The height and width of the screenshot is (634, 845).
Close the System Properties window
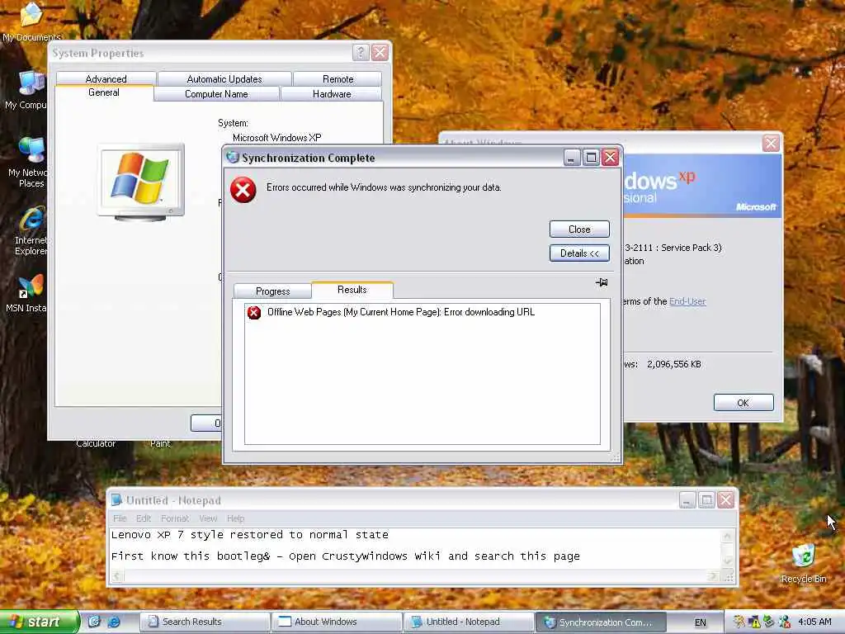pos(380,52)
